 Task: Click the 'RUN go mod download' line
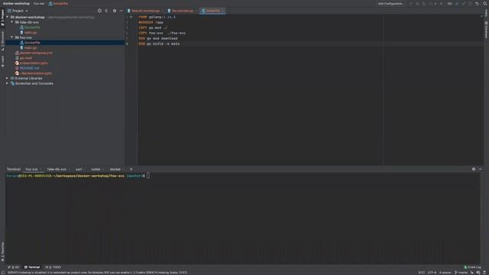tap(158, 38)
